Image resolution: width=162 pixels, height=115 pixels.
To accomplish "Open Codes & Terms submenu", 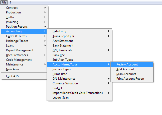I will (24, 36).
